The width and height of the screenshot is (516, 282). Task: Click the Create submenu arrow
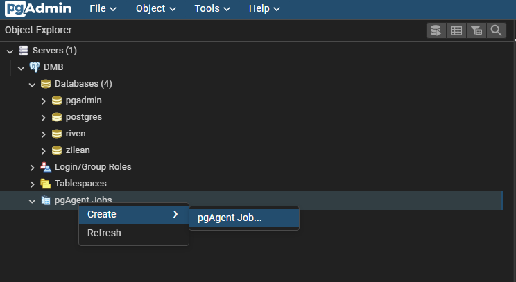[x=175, y=214]
